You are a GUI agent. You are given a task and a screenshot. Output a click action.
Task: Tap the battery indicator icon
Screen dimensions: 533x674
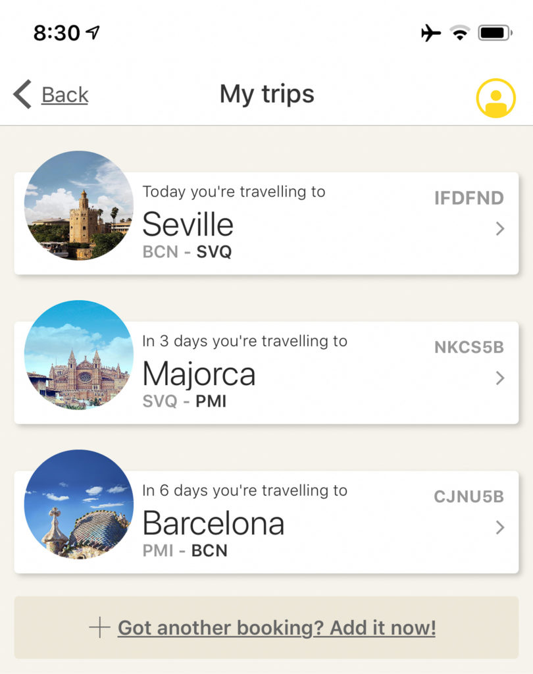coord(495,32)
